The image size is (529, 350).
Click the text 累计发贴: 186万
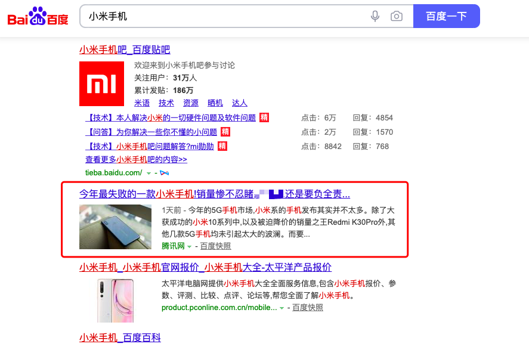click(x=163, y=91)
